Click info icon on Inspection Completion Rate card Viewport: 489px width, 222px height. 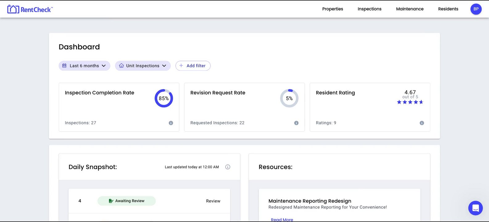pos(171,123)
